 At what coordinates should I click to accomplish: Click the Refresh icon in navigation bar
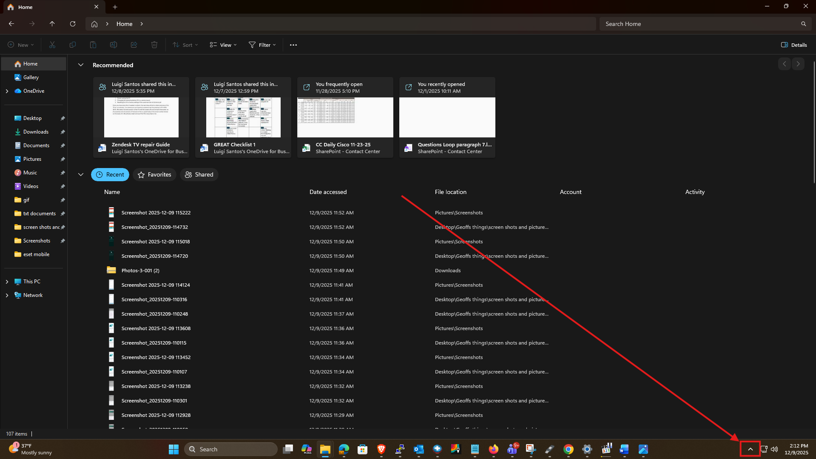click(73, 24)
